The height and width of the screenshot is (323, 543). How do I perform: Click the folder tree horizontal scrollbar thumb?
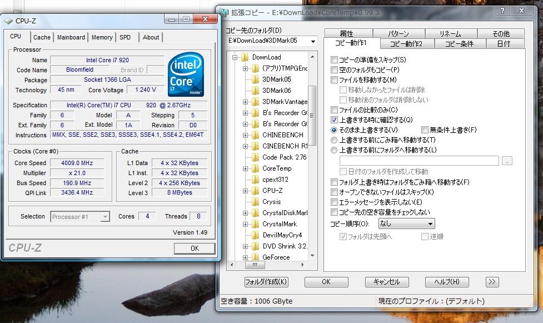[x=255, y=265]
